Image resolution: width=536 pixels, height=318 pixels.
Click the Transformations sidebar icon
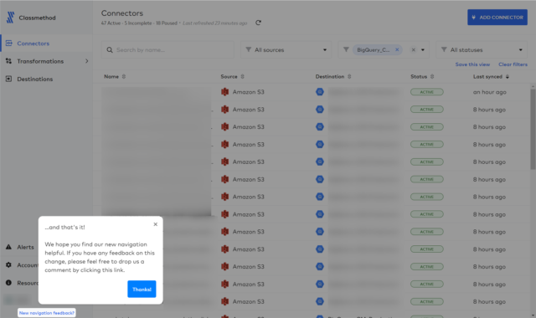coord(8,61)
